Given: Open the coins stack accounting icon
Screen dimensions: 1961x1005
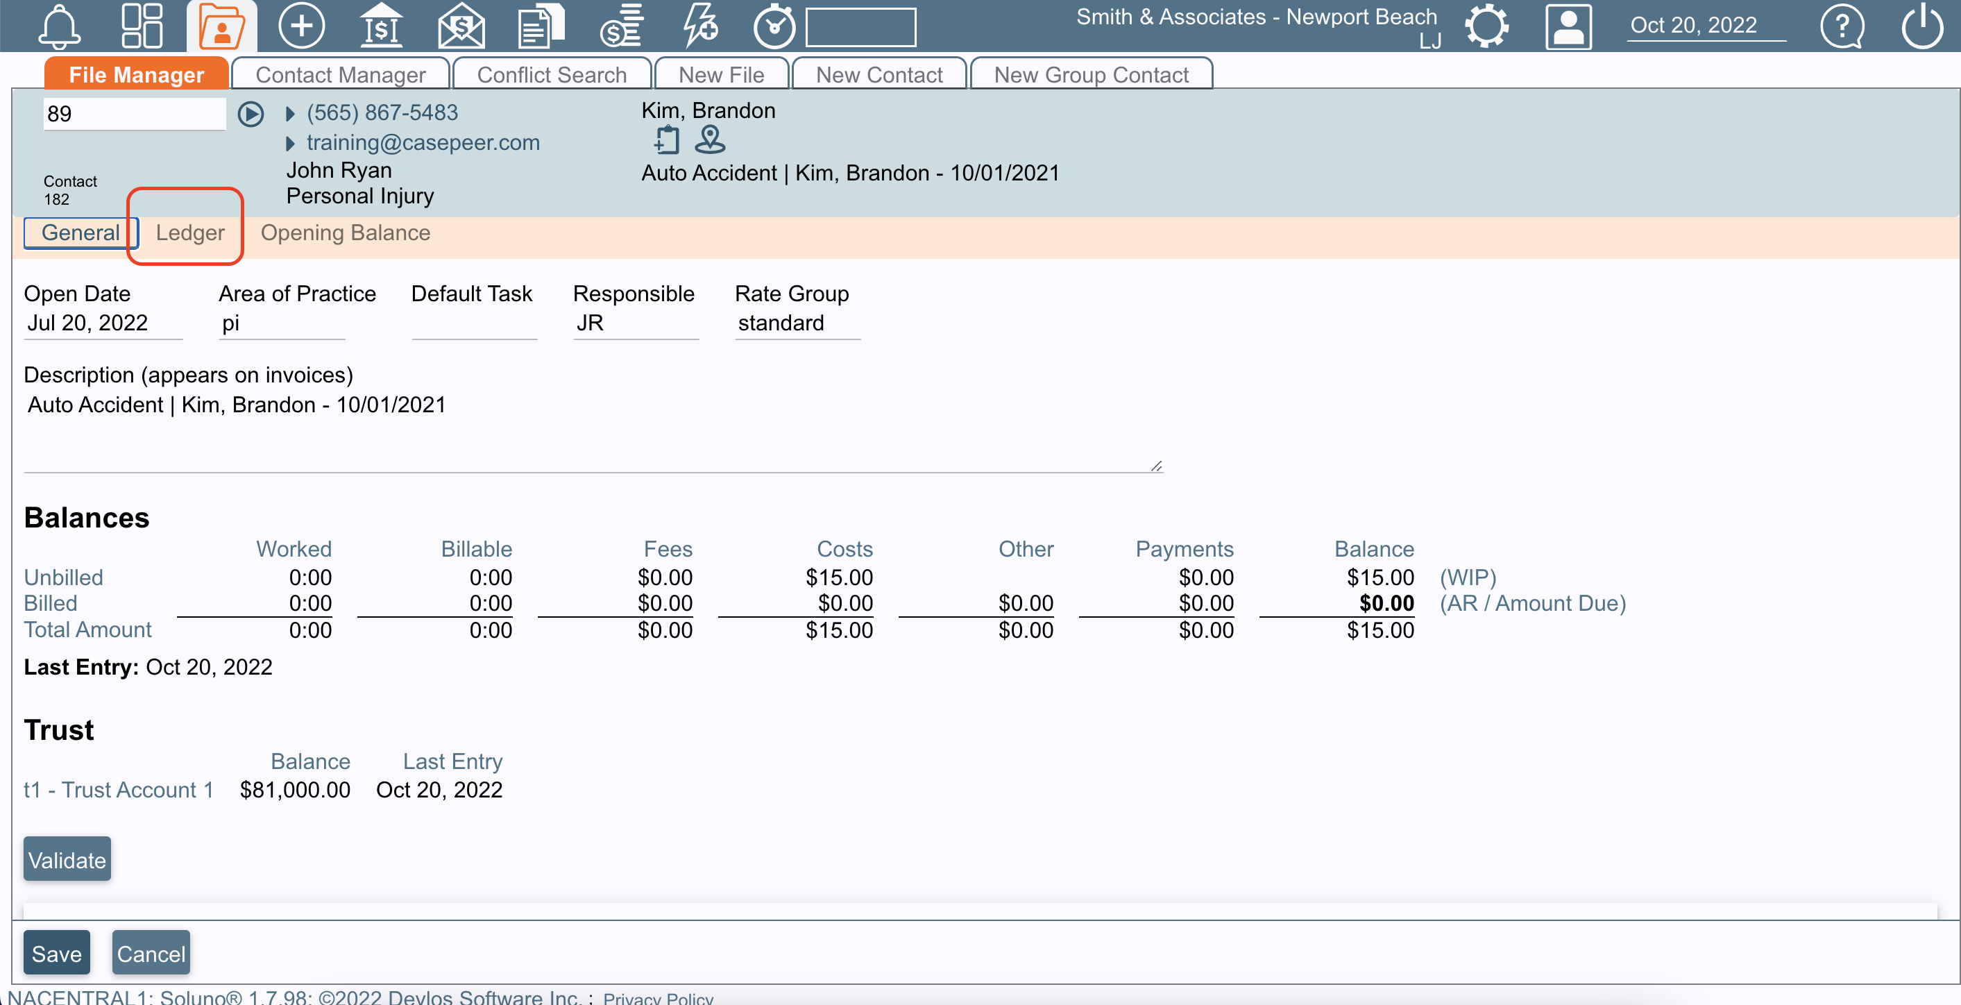Looking at the screenshot, I should point(621,26).
